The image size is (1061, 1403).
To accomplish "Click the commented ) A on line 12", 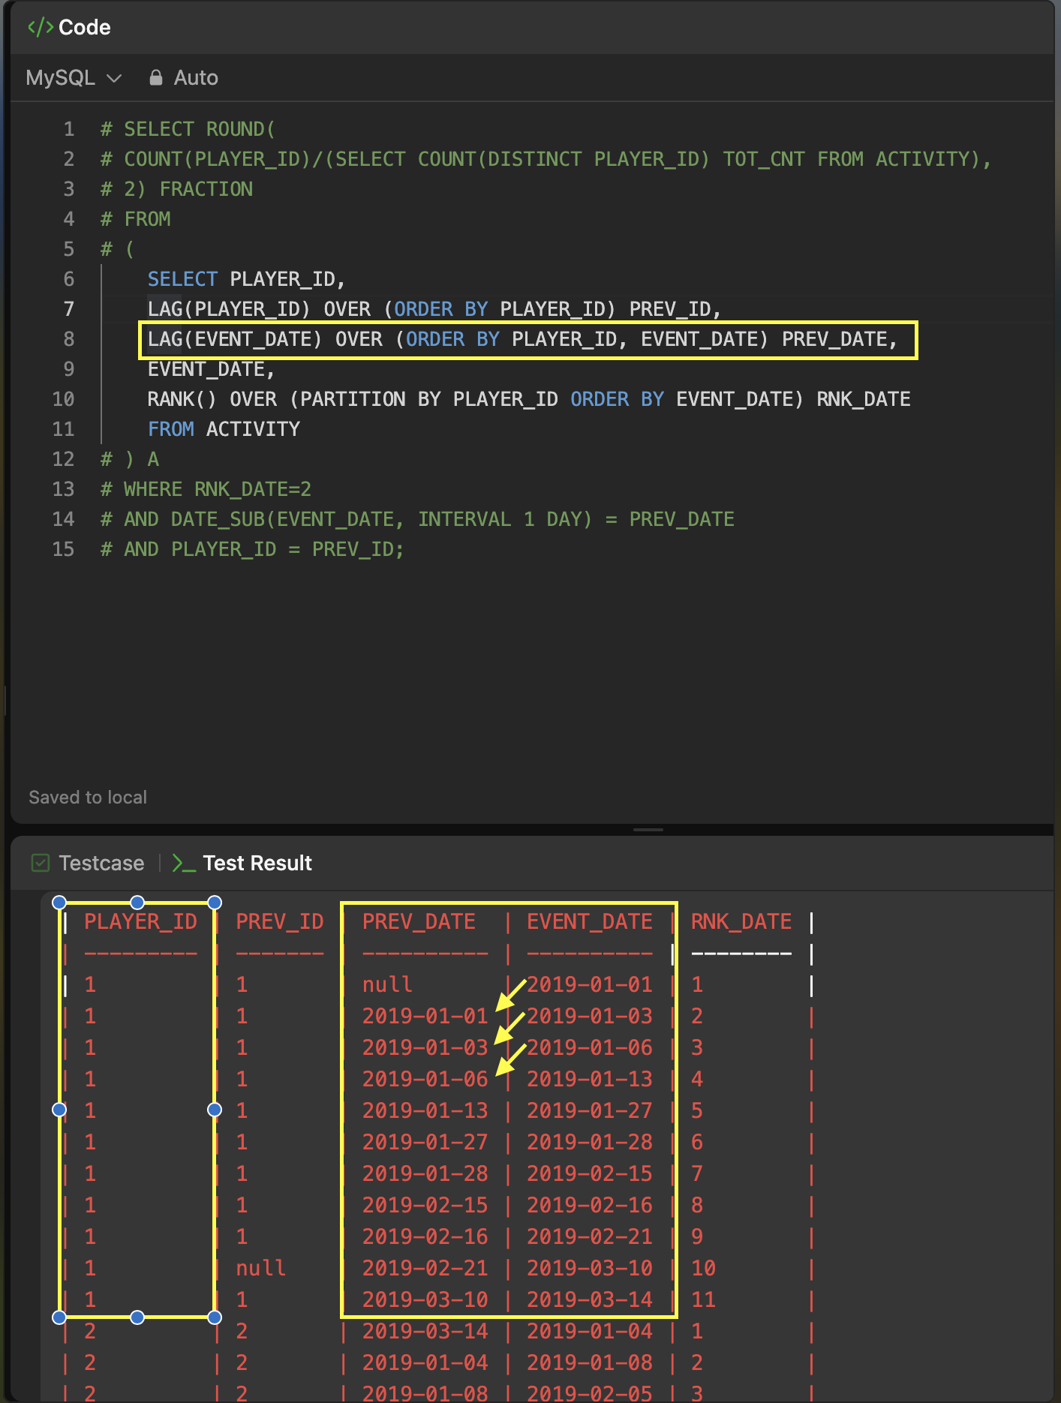I will pyautogui.click(x=130, y=459).
